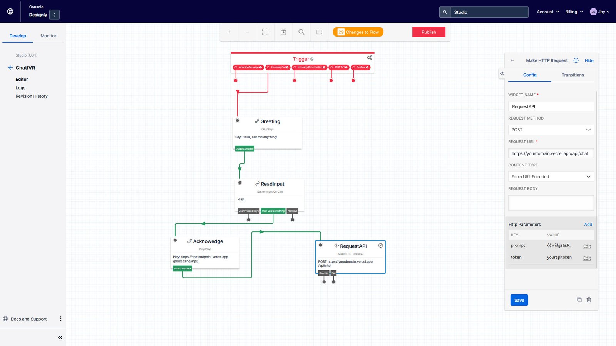Copy the RequestAPI widget
Image resolution: width=616 pixels, height=346 pixels.
click(x=579, y=299)
